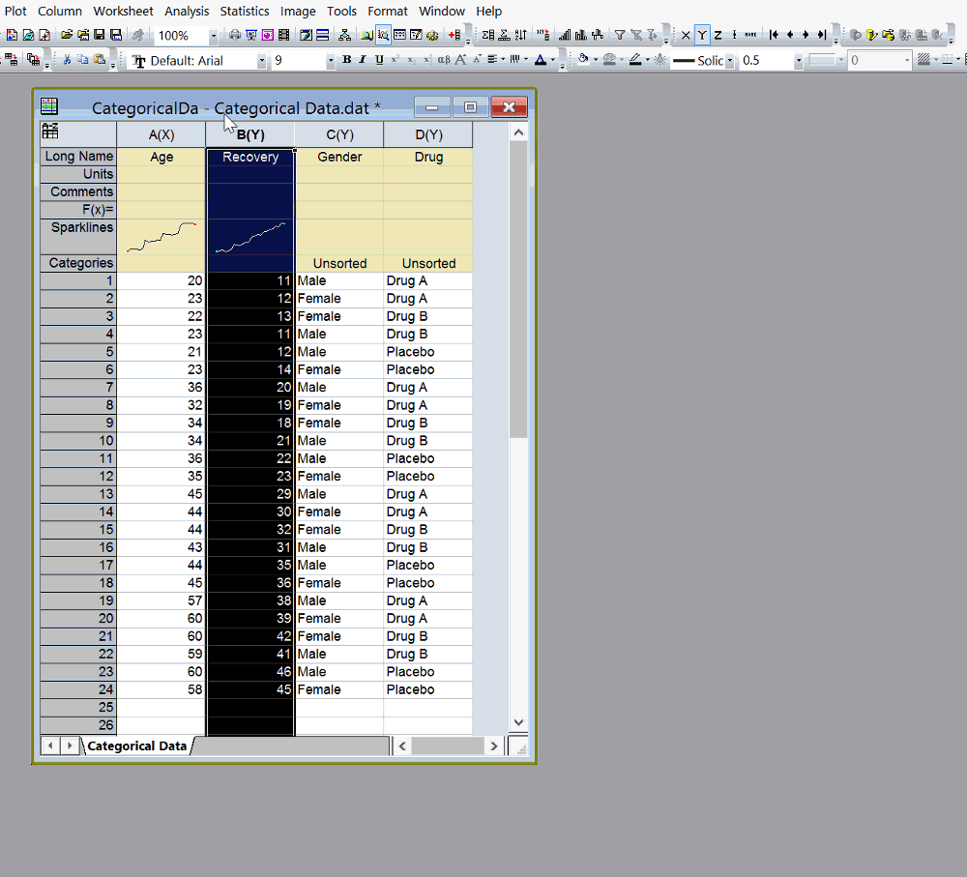Viewport: 967px width, 877px height.
Task: Click the Bold formatting icon
Action: [346, 60]
